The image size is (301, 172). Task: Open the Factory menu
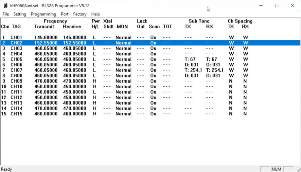coord(80,14)
